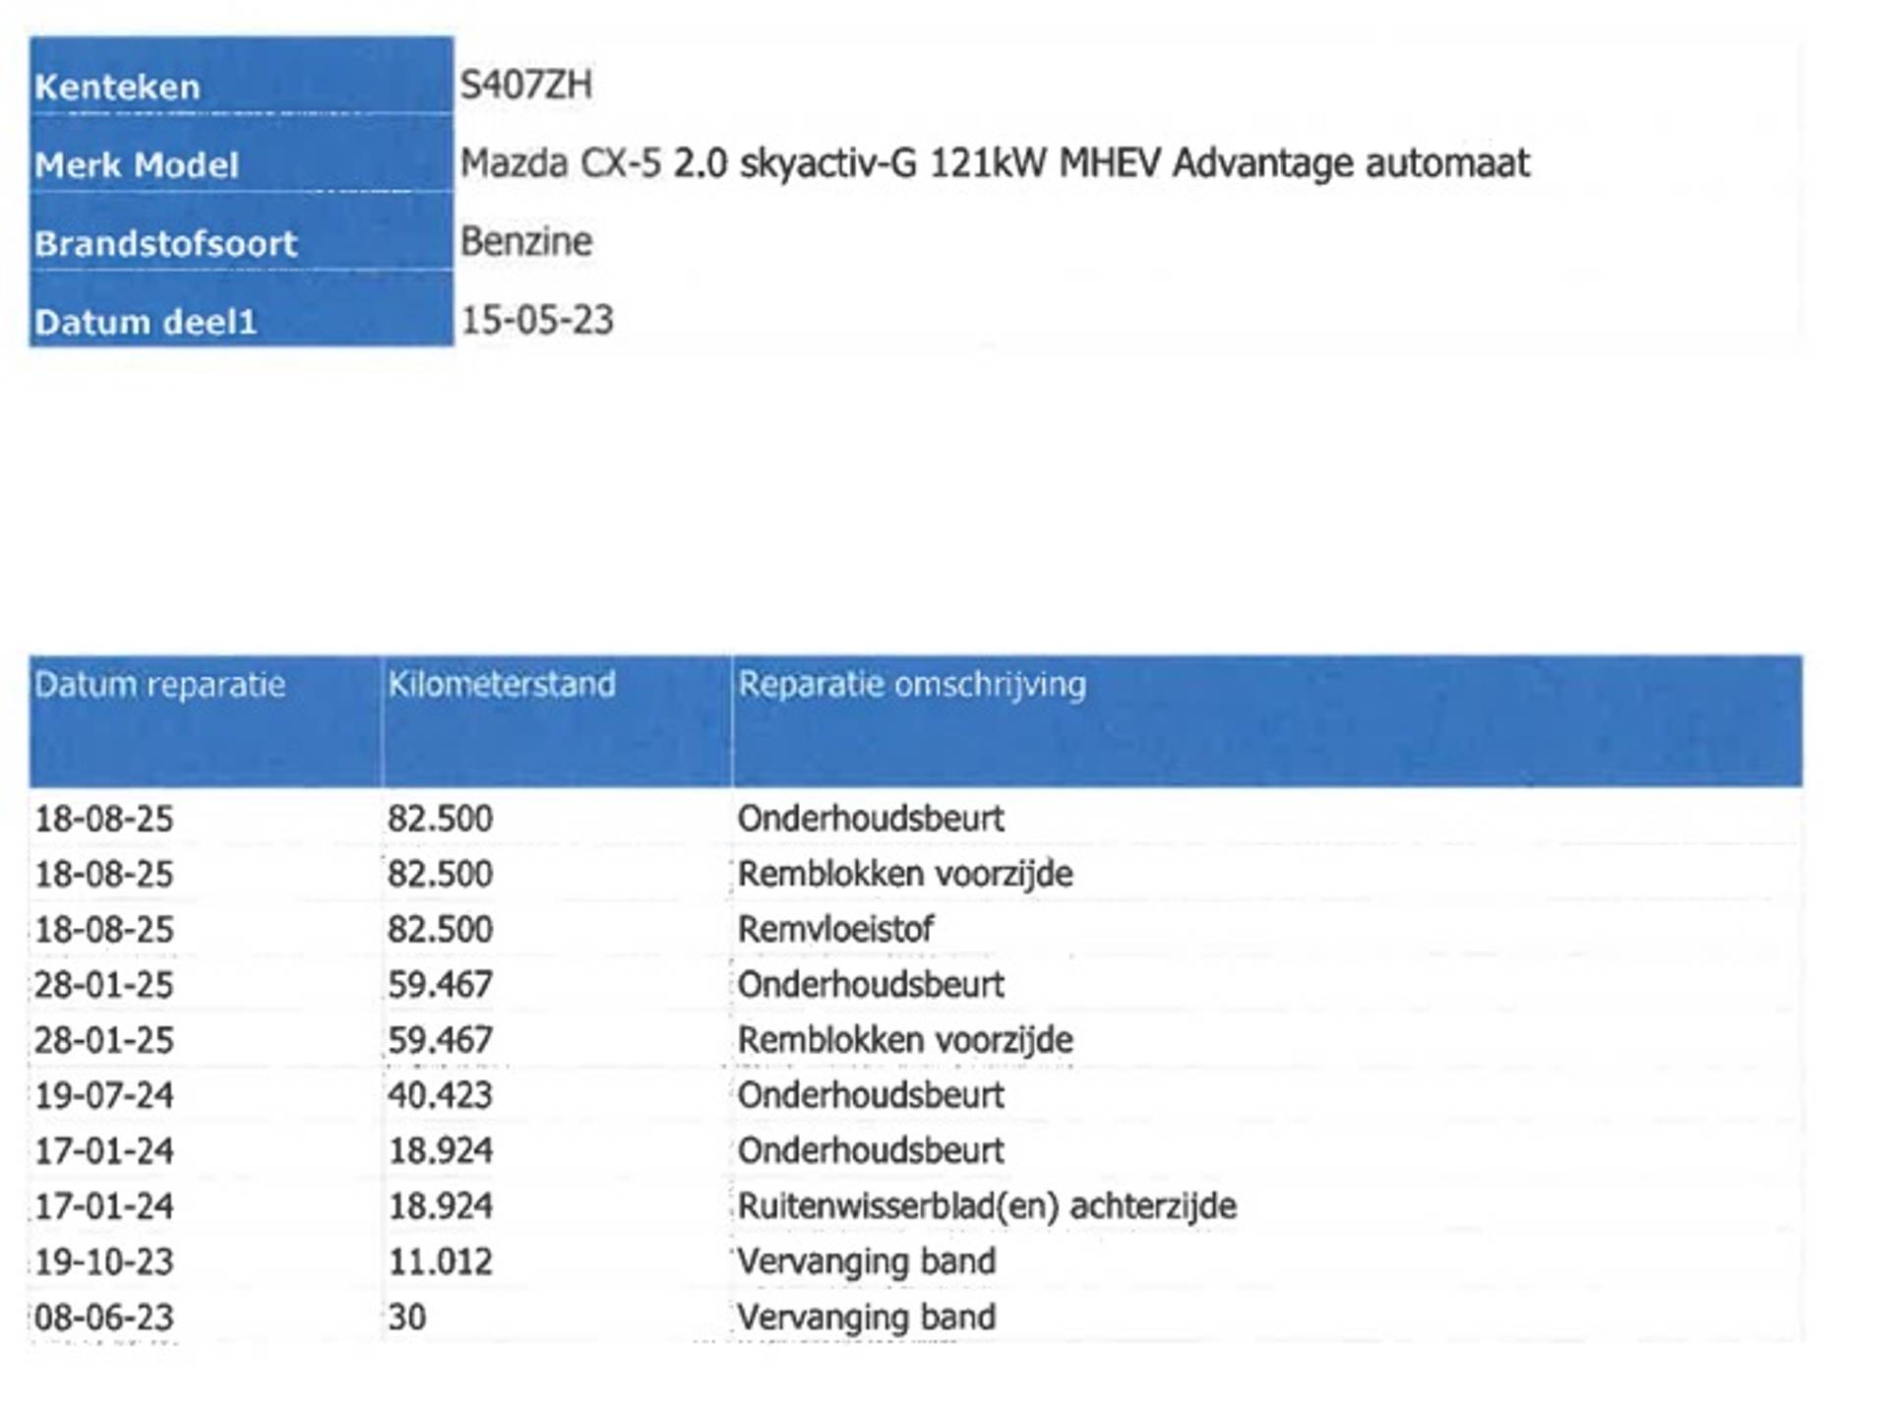Viewport: 1889px width, 1413px height.
Task: Select the Remvloeistof repair entry
Action: (835, 929)
